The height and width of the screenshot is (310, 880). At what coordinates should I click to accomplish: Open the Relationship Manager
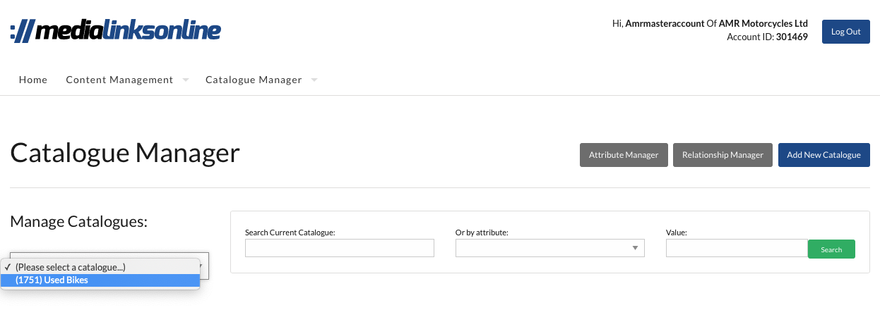(x=722, y=155)
